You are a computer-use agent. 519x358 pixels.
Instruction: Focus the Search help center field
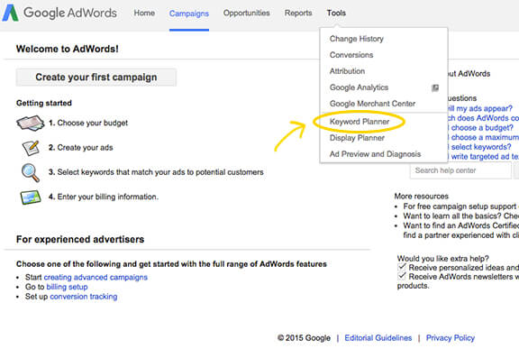pyautogui.click(x=460, y=171)
